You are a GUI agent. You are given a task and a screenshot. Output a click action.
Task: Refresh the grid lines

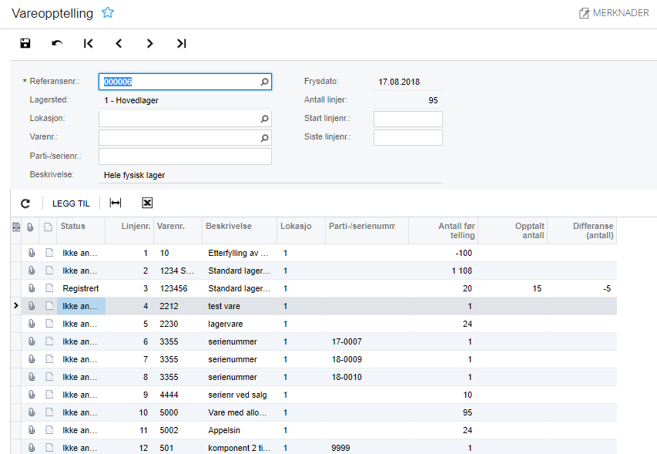click(x=25, y=203)
